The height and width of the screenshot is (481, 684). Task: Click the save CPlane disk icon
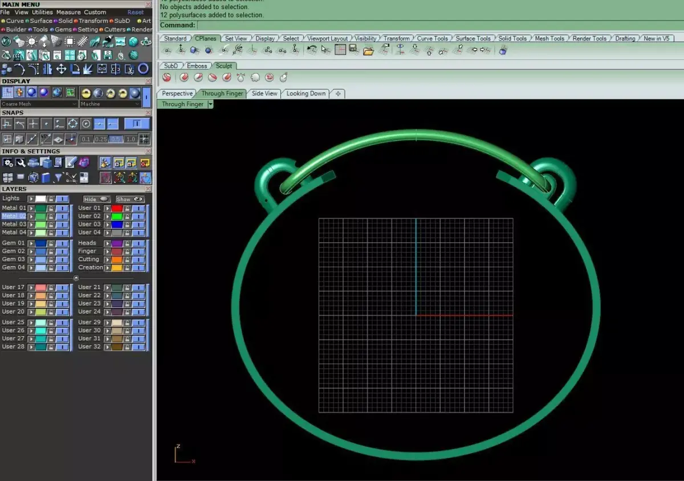353,50
